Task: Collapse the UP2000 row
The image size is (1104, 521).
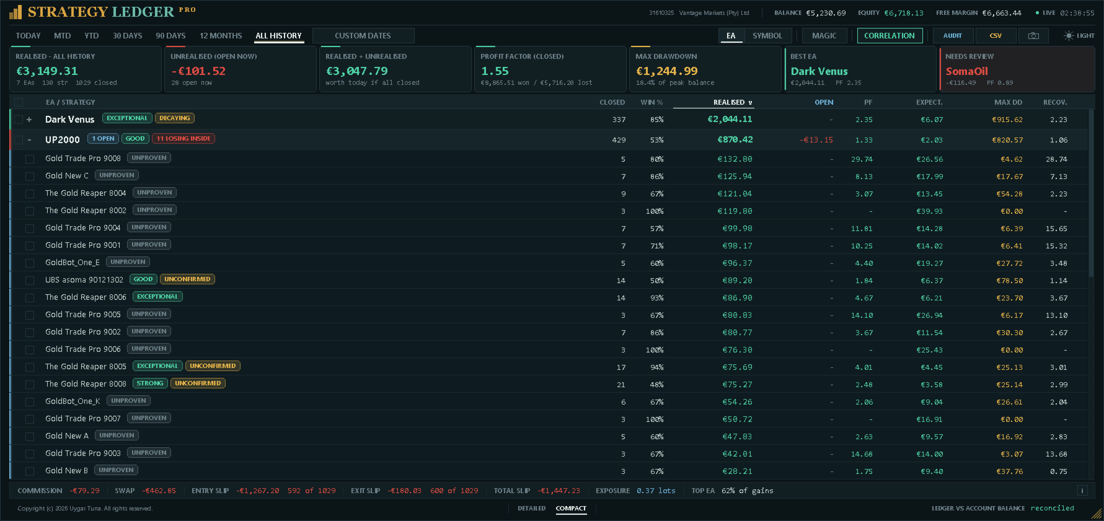Action: (29, 140)
